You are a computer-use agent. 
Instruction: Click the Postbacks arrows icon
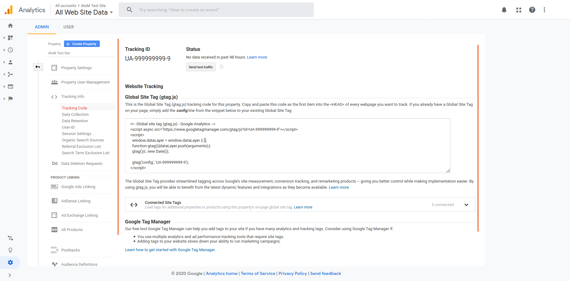point(54,250)
